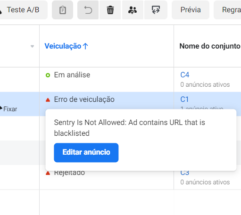This screenshot has width=241, height=215.
Task: Click red triangle beside Erro de veiculação
Action: click(48, 100)
